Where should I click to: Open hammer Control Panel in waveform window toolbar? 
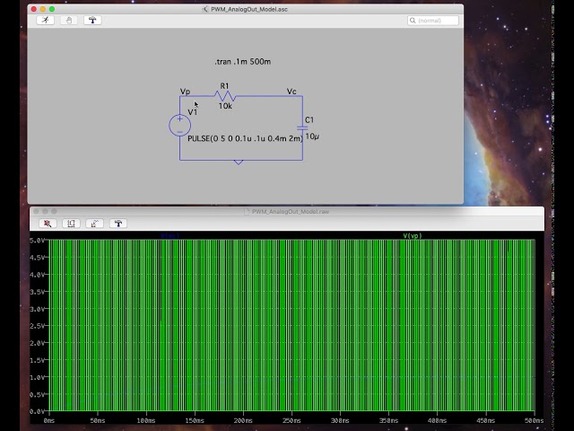pos(117,224)
